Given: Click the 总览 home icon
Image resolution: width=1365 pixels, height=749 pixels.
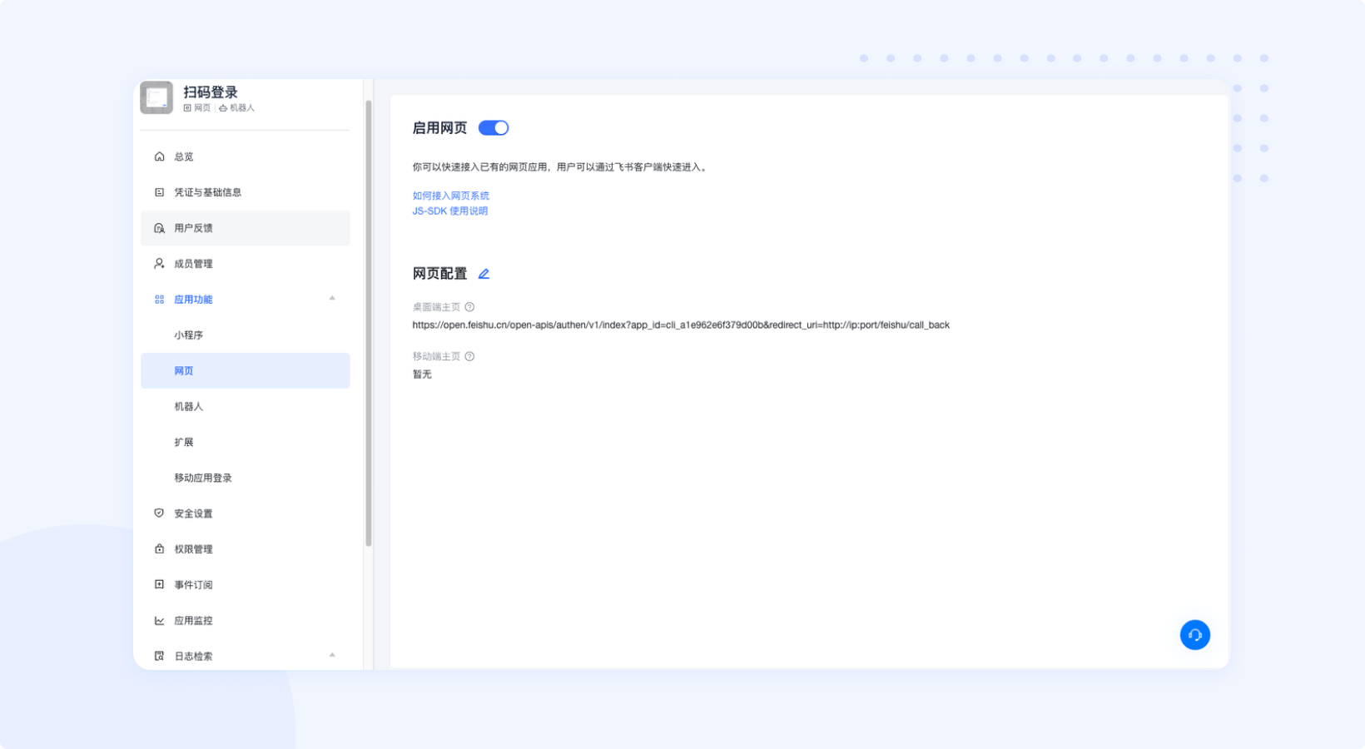Looking at the screenshot, I should click(x=159, y=156).
